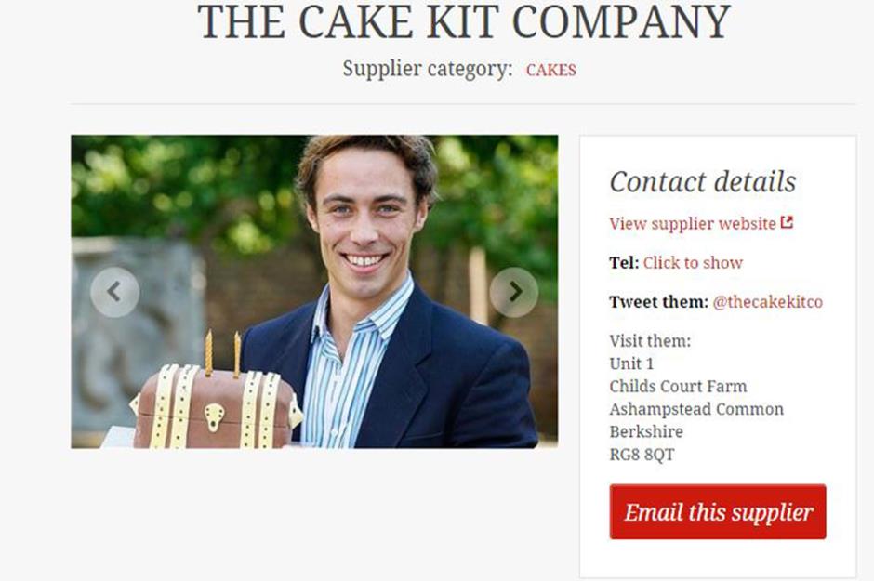Image resolution: width=874 pixels, height=581 pixels.
Task: Click the Email this supplier button
Action: (x=718, y=512)
